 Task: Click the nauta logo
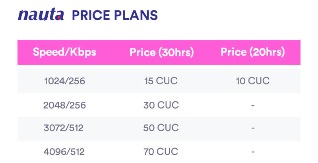coord(41,15)
